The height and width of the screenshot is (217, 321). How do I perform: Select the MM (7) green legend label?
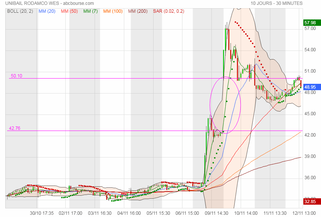pos(90,11)
